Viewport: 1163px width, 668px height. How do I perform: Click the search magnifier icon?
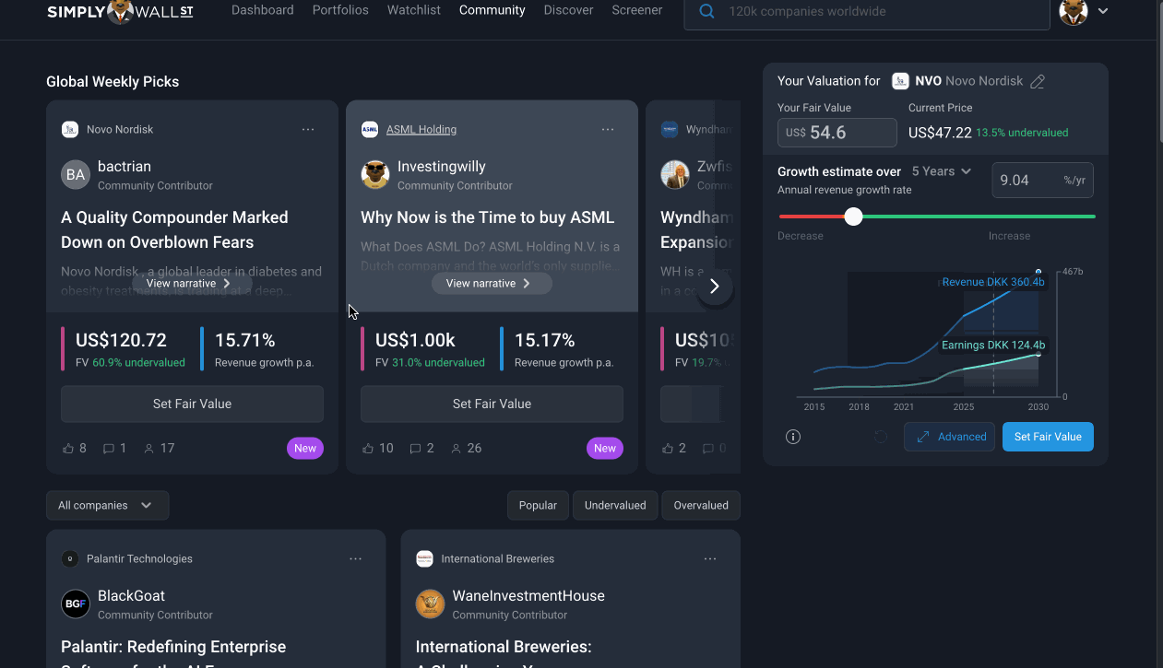(707, 12)
